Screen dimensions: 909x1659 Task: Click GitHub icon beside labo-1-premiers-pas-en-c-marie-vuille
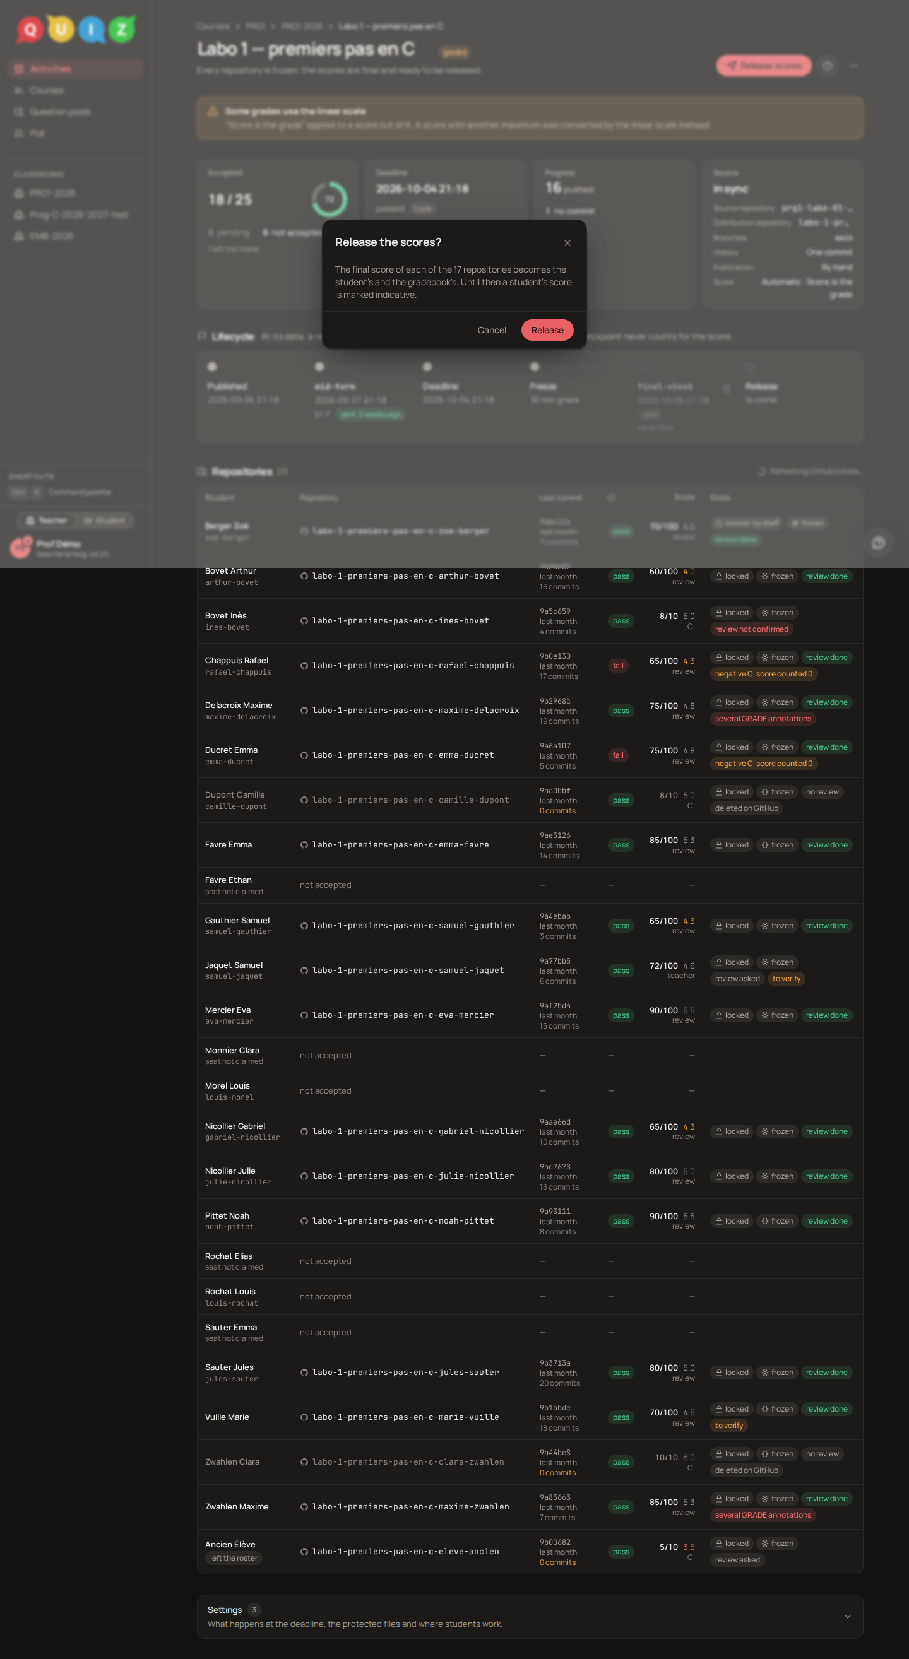pos(304,1417)
